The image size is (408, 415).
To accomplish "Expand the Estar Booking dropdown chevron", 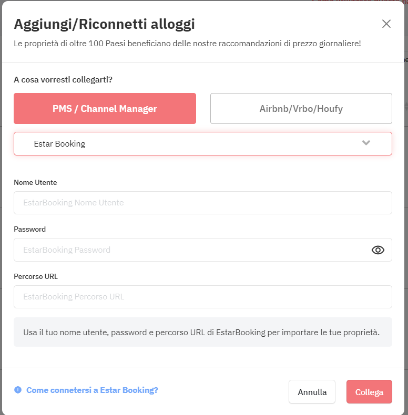I will pos(366,143).
